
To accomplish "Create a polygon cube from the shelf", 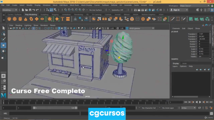I will [x=15, y=19].
